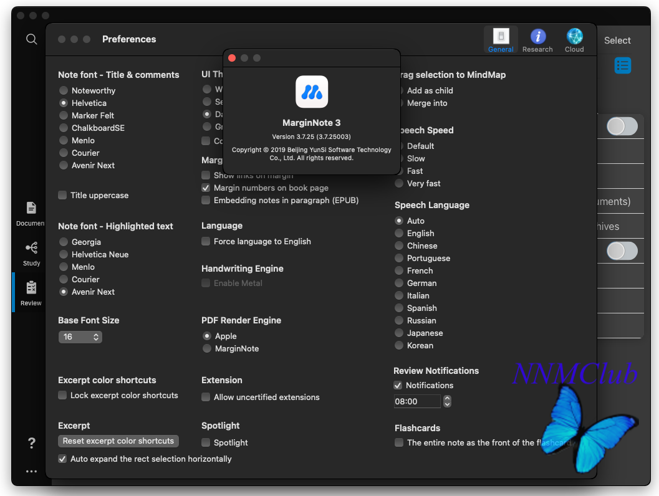659x496 pixels.
Task: Select Japanese speech language
Action: click(399, 333)
